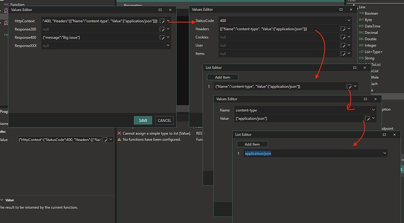
Task: Open Properties Value dropdown arrow
Action: click(111, 140)
